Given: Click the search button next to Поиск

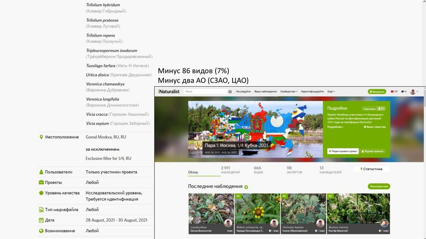Looking at the screenshot, I should tap(230, 92).
